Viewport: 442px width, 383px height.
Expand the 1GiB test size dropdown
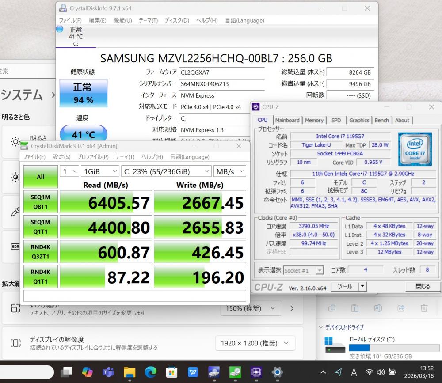tap(100, 171)
